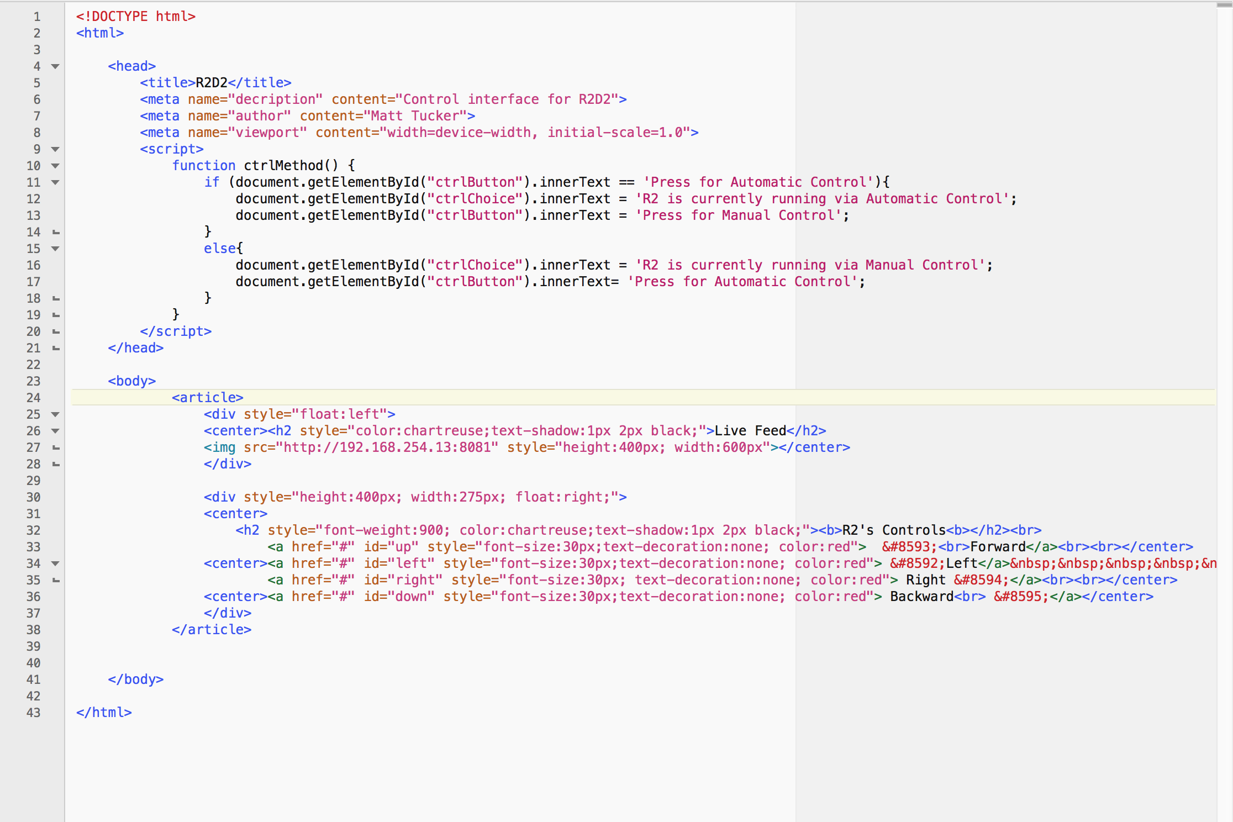Click line number 40 in the gutter
The width and height of the screenshot is (1233, 822).
(34, 663)
